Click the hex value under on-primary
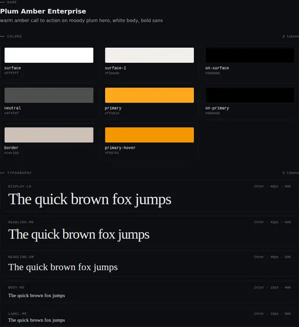Image resolution: width=299 pixels, height=327 pixels. pos(213,113)
